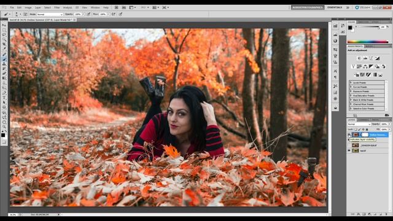Add a Brightness/Contrast adjustment

[359, 58]
